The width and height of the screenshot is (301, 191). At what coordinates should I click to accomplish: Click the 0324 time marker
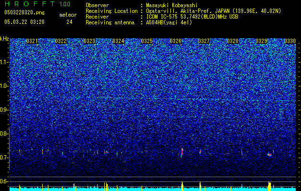pos(118,41)
